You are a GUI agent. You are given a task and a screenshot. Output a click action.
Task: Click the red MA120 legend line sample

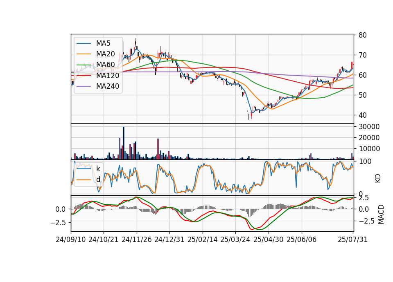84,75
